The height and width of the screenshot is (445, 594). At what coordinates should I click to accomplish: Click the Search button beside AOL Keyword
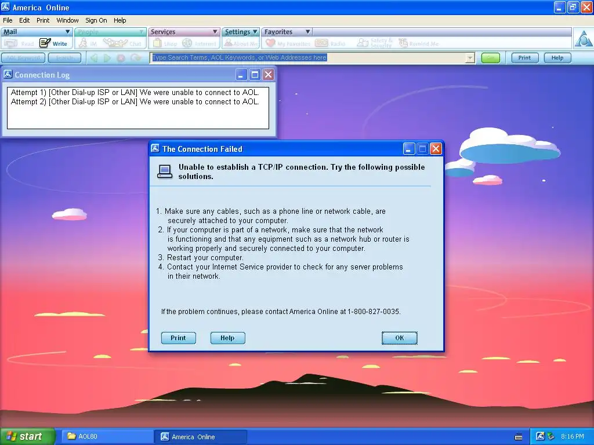click(65, 58)
